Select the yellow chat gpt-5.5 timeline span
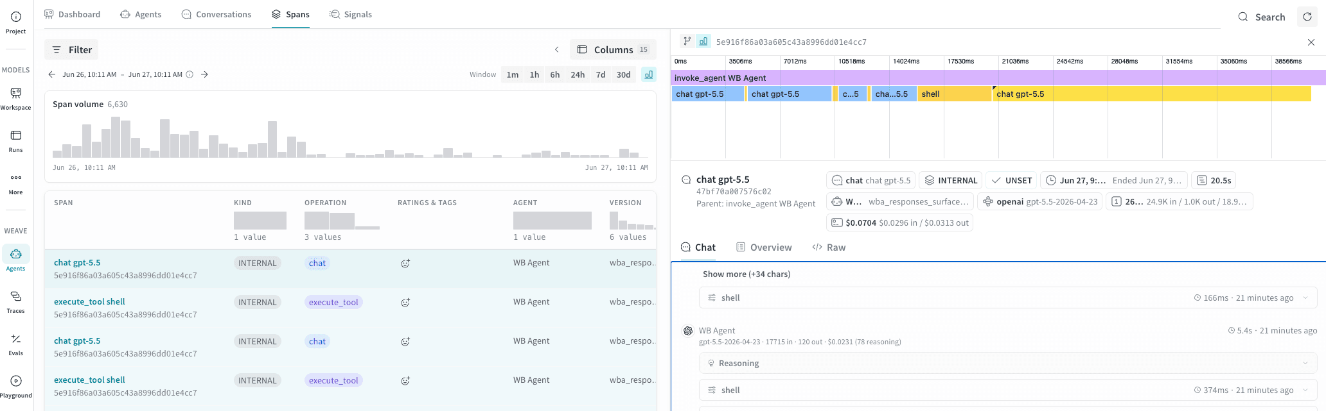 (x=1152, y=94)
